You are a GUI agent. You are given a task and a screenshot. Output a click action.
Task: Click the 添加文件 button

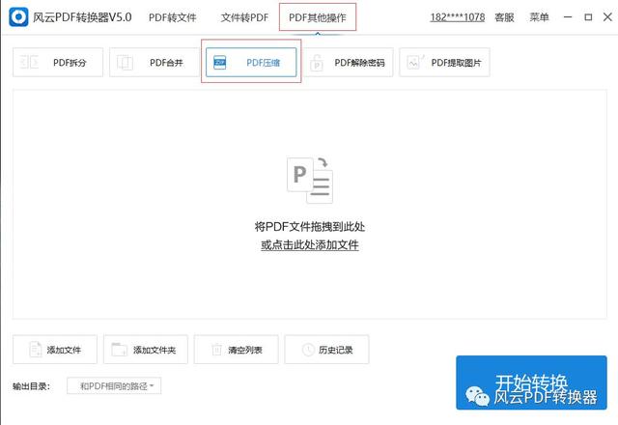[55, 350]
